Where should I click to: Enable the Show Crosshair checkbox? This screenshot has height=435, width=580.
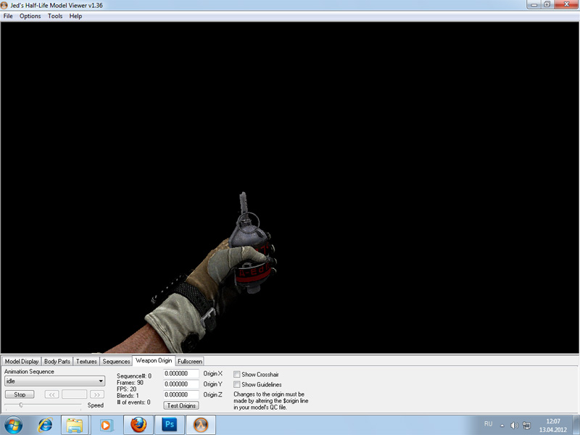237,374
